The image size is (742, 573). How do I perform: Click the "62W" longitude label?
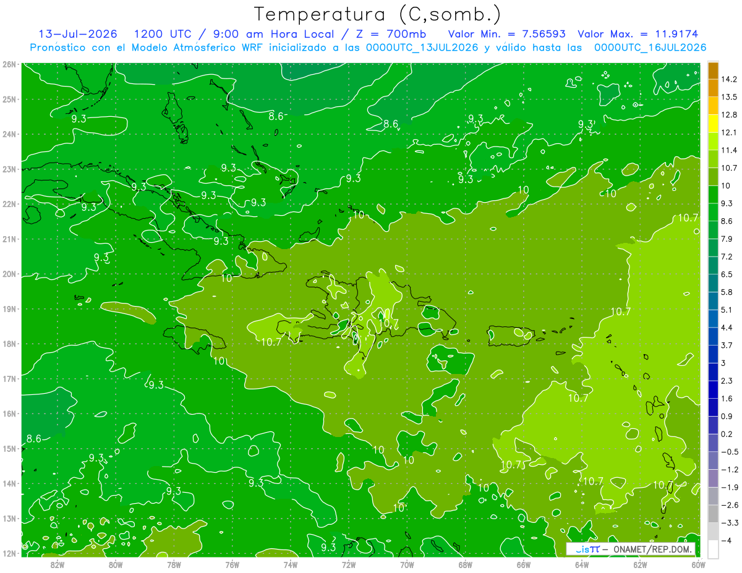point(641,564)
